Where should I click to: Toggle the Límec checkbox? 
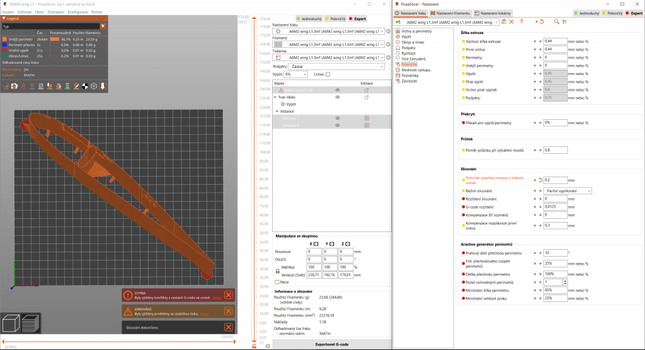coord(328,74)
